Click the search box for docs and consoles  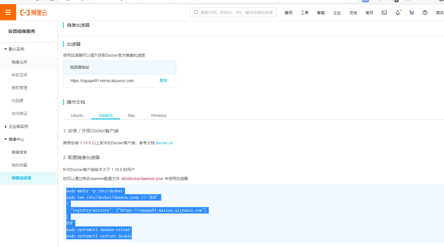pyautogui.click(x=233, y=12)
